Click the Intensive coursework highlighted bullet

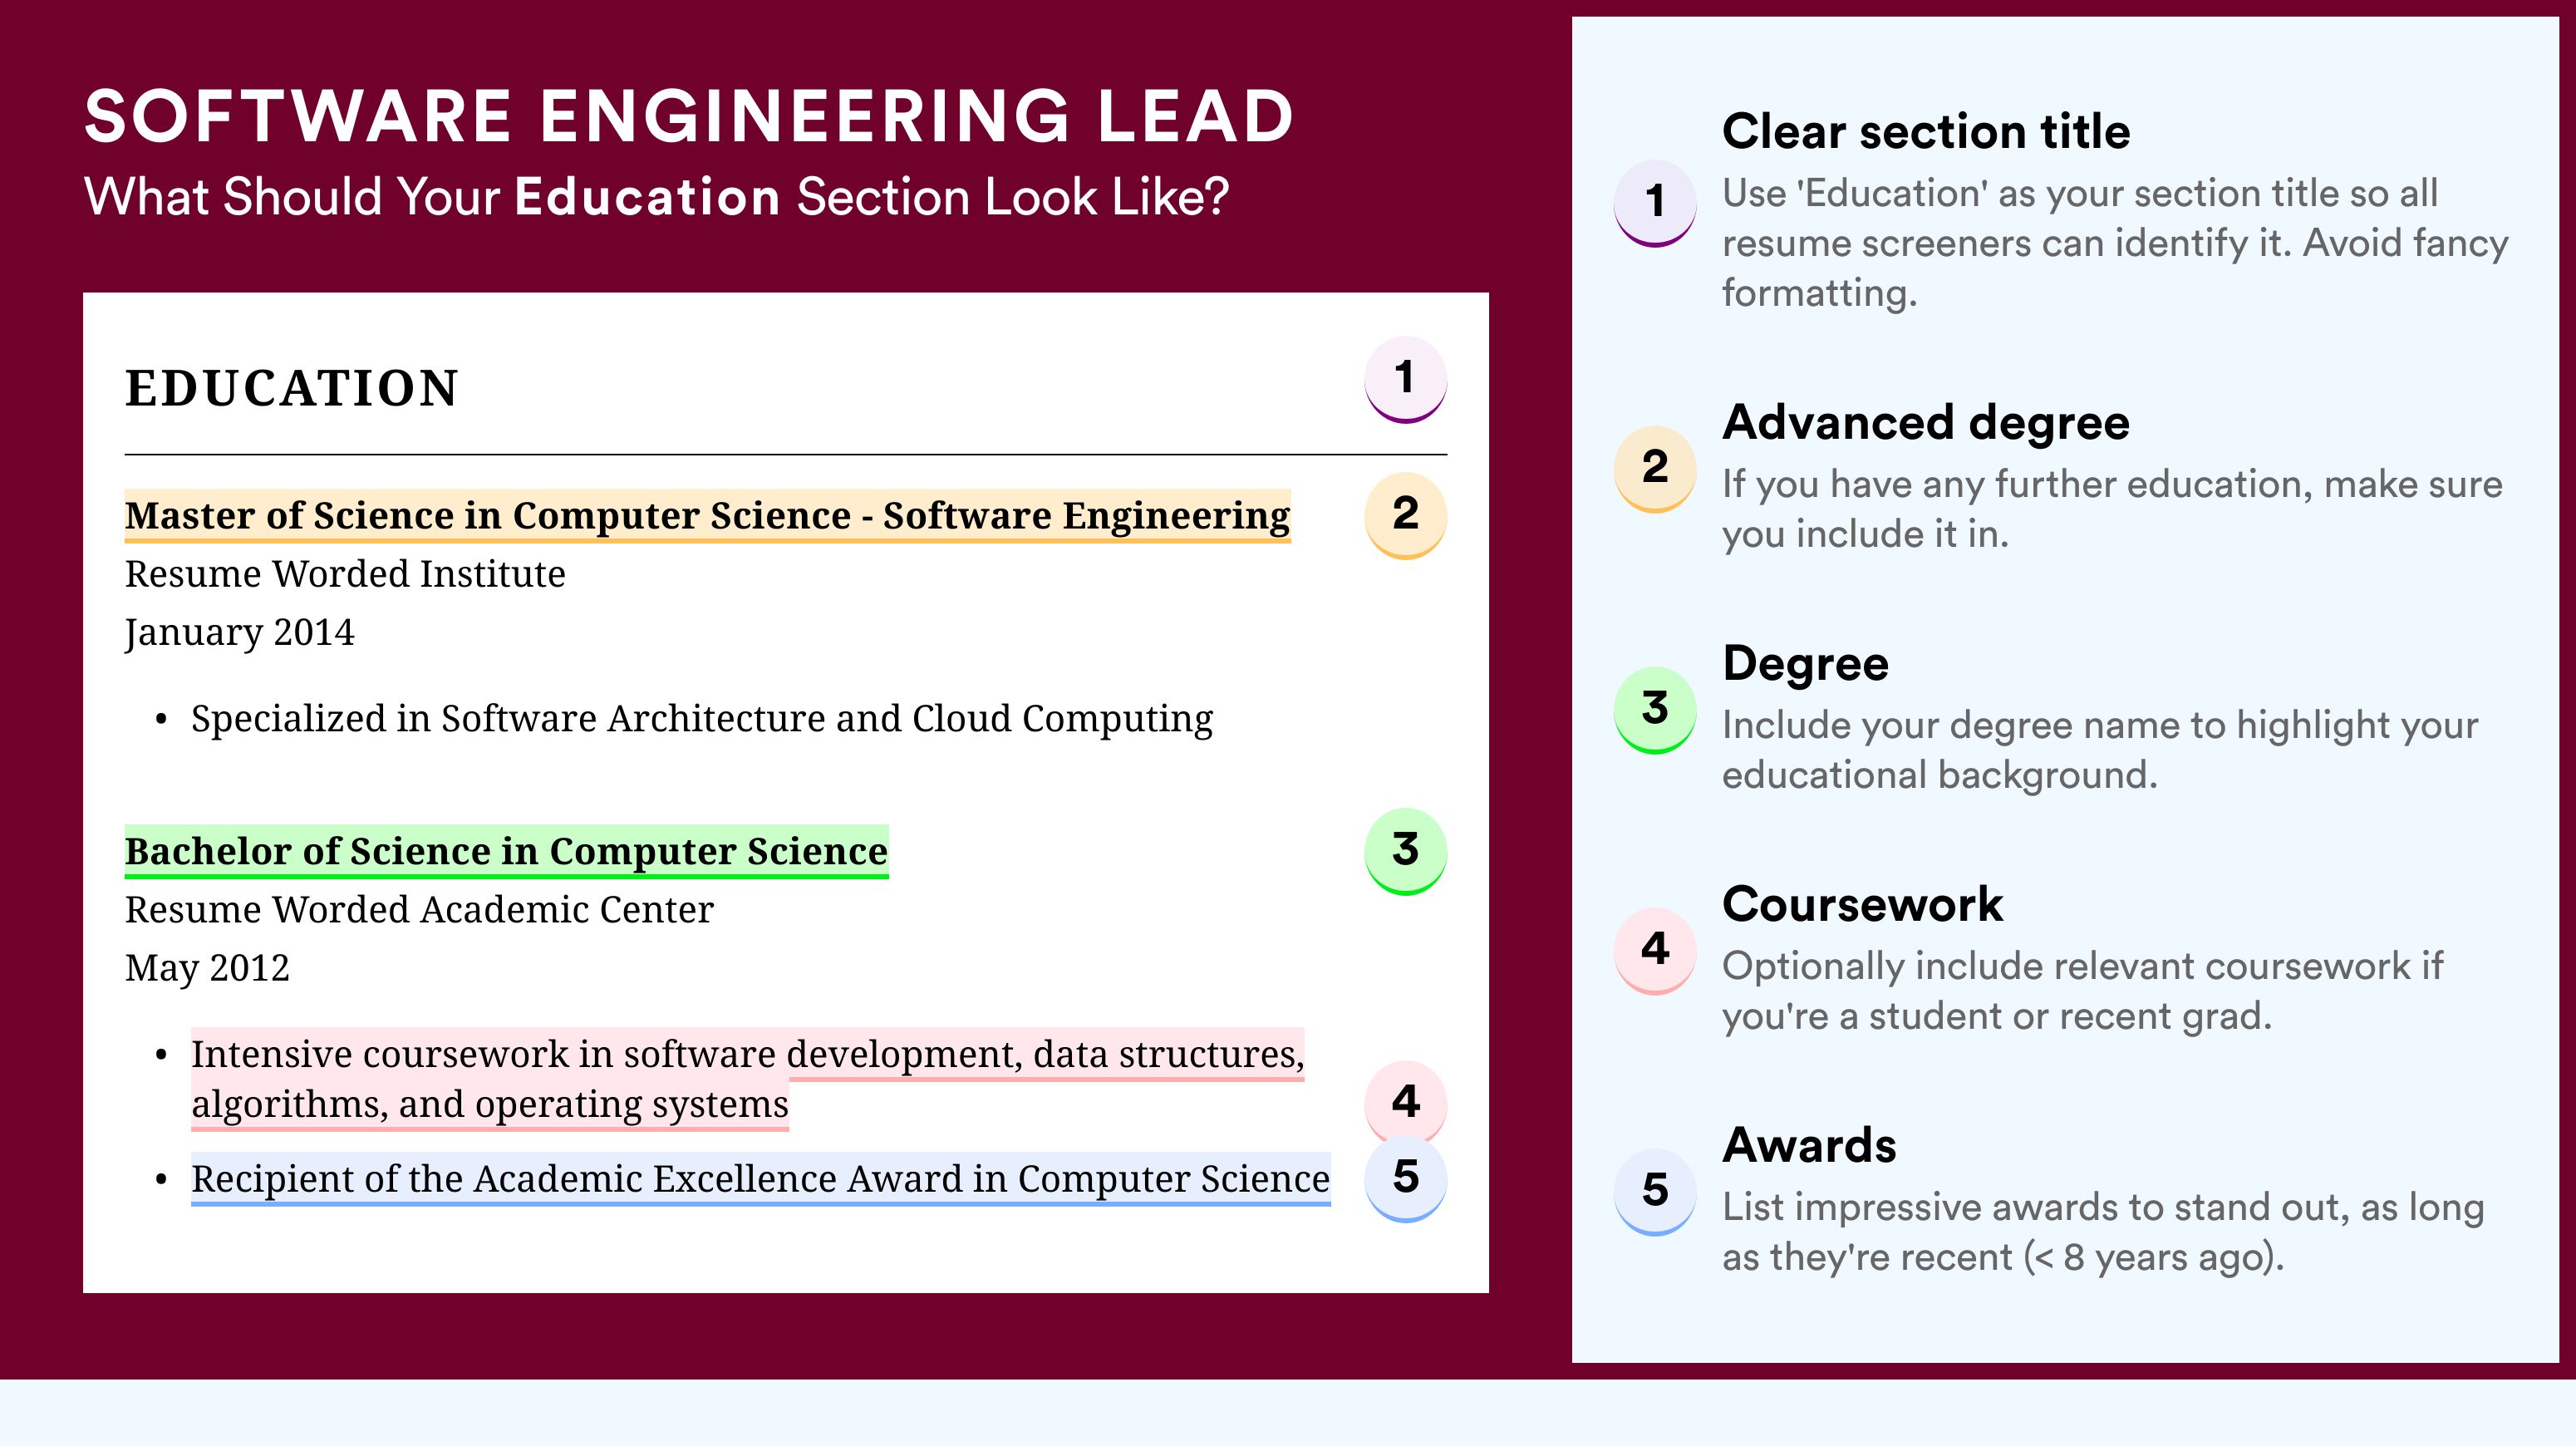click(748, 1079)
